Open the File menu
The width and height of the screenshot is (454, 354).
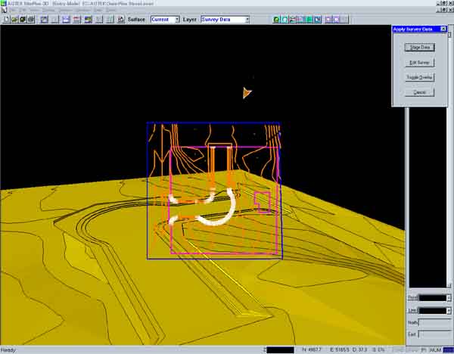click(x=13, y=10)
